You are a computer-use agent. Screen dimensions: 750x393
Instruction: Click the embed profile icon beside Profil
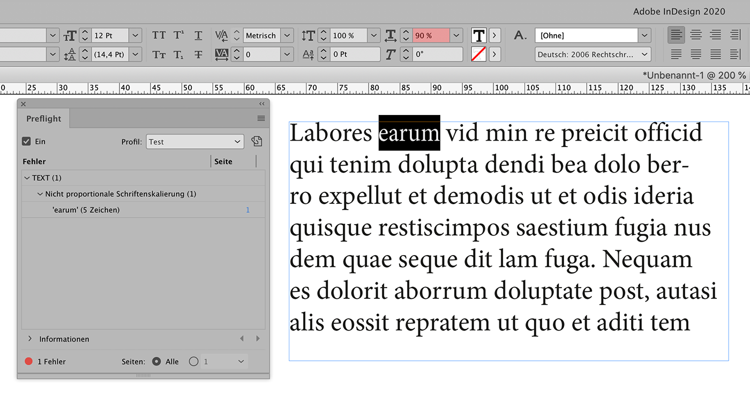click(x=256, y=142)
